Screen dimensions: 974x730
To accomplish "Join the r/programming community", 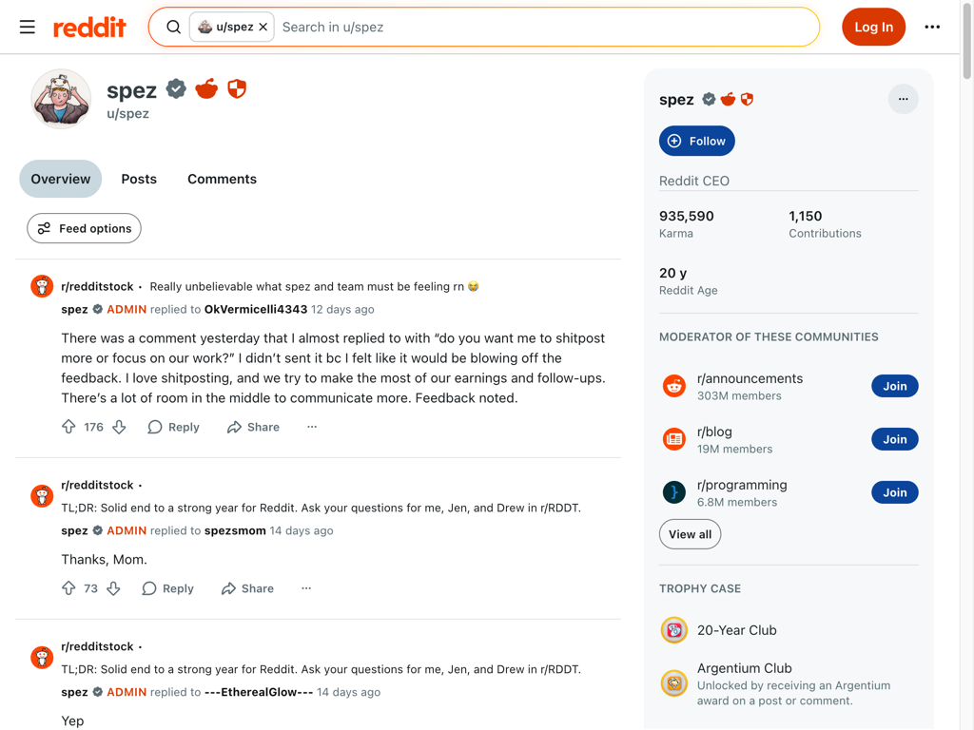I will point(894,492).
